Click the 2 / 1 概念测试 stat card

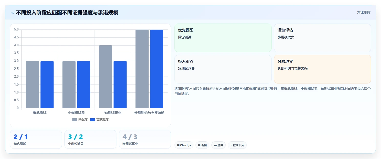[36, 139]
